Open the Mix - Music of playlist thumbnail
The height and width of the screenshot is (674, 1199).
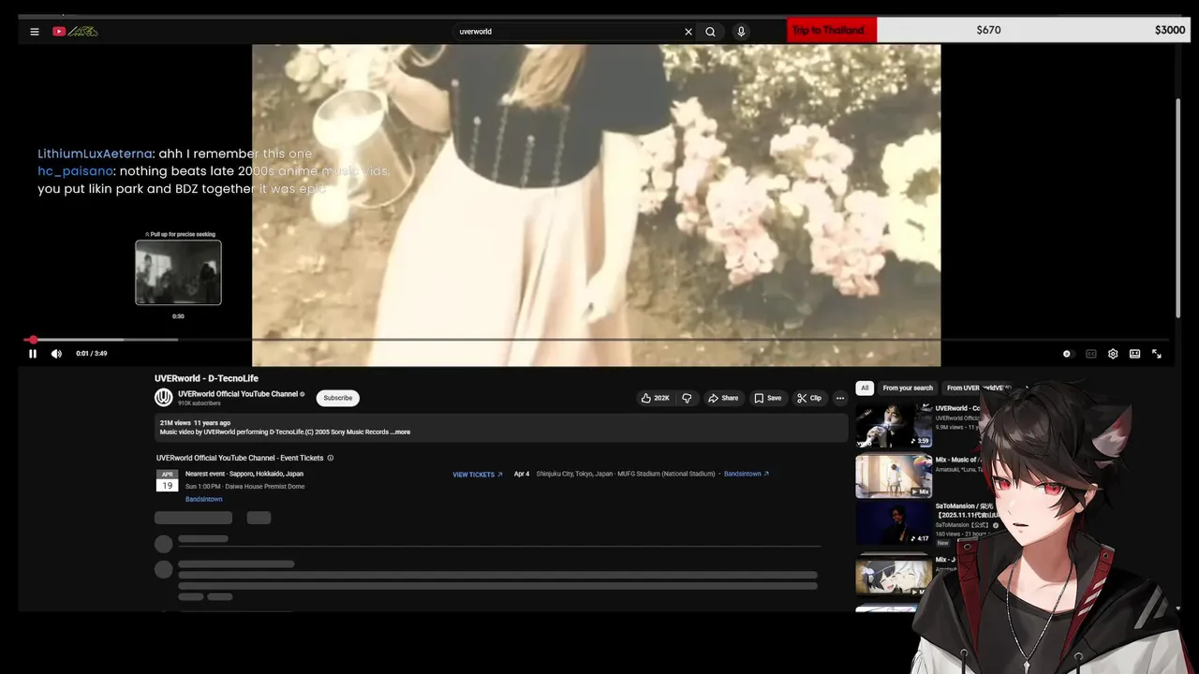[894, 476]
